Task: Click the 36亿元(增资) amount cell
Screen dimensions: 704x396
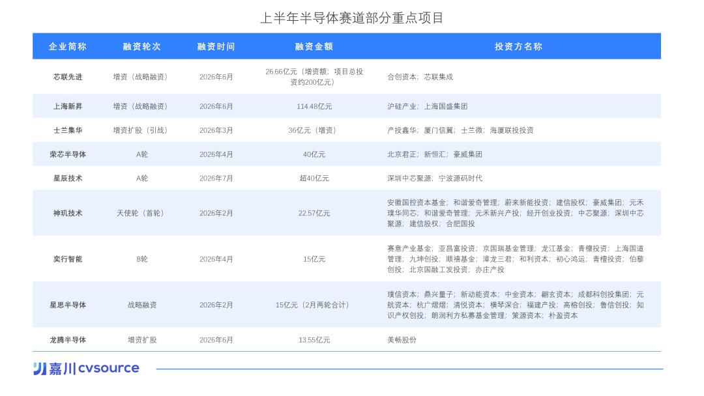Action: coord(314,130)
